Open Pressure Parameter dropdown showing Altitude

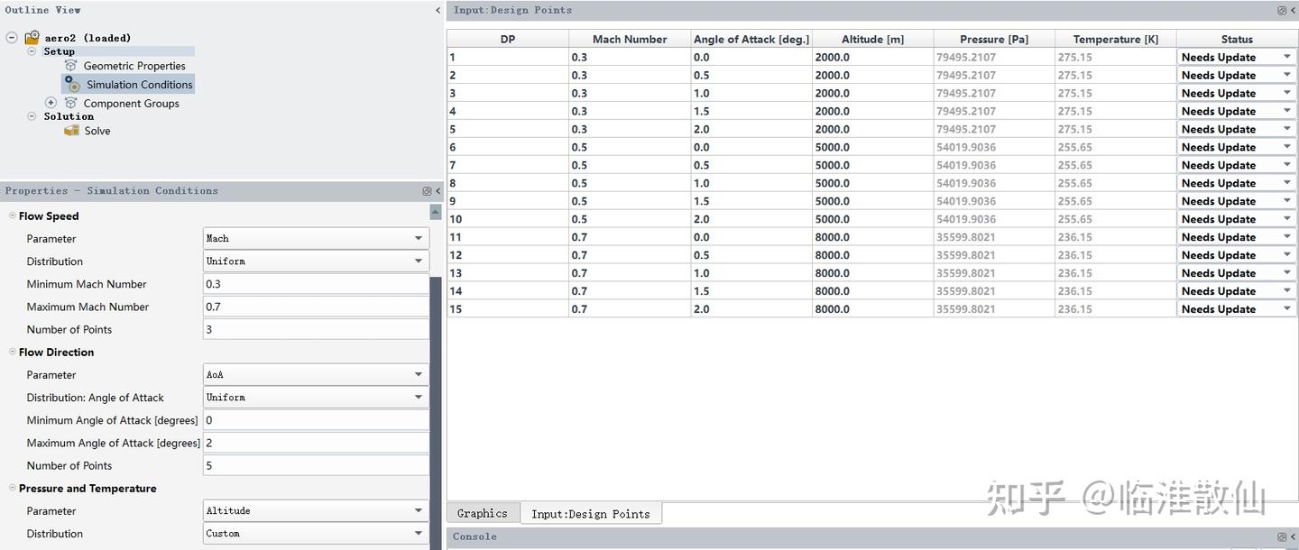point(316,511)
